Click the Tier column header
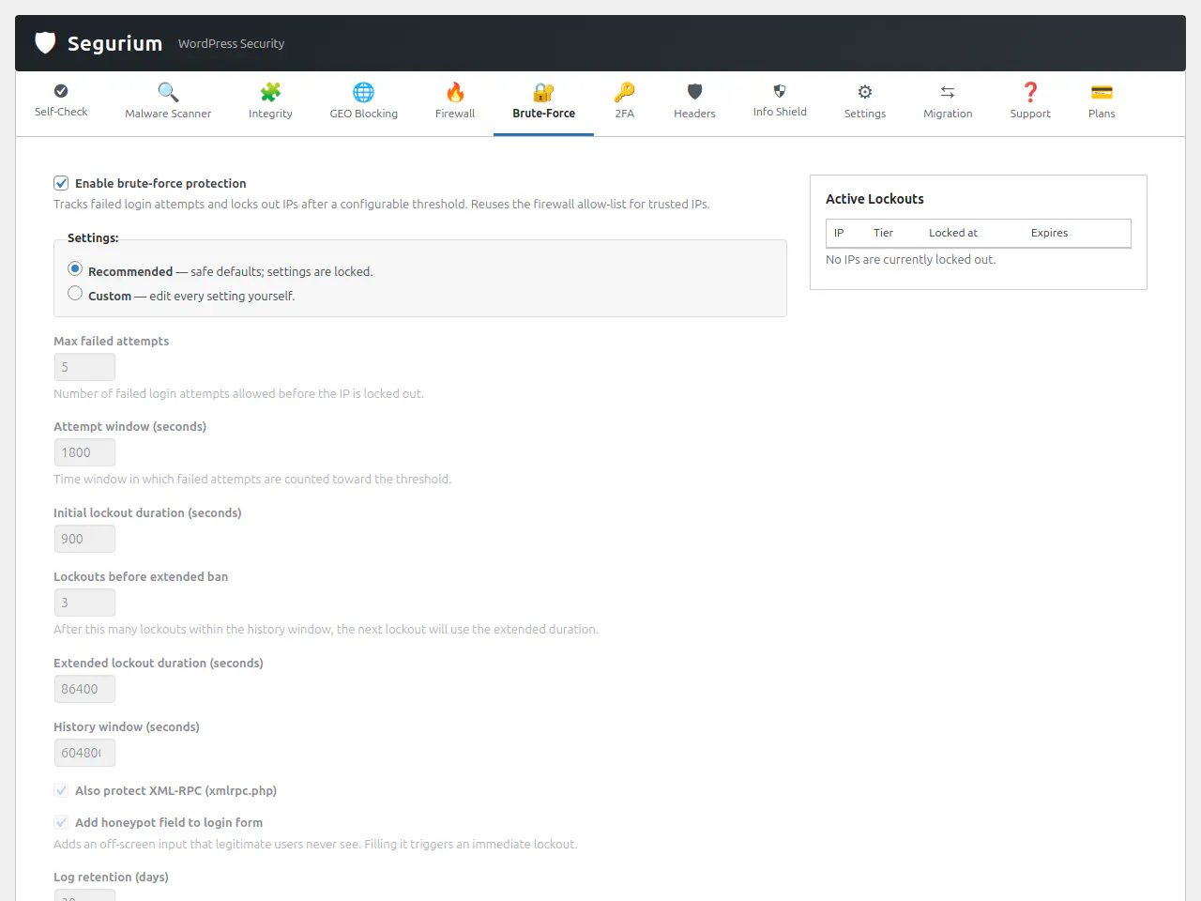The height and width of the screenshot is (901, 1201). tap(883, 233)
